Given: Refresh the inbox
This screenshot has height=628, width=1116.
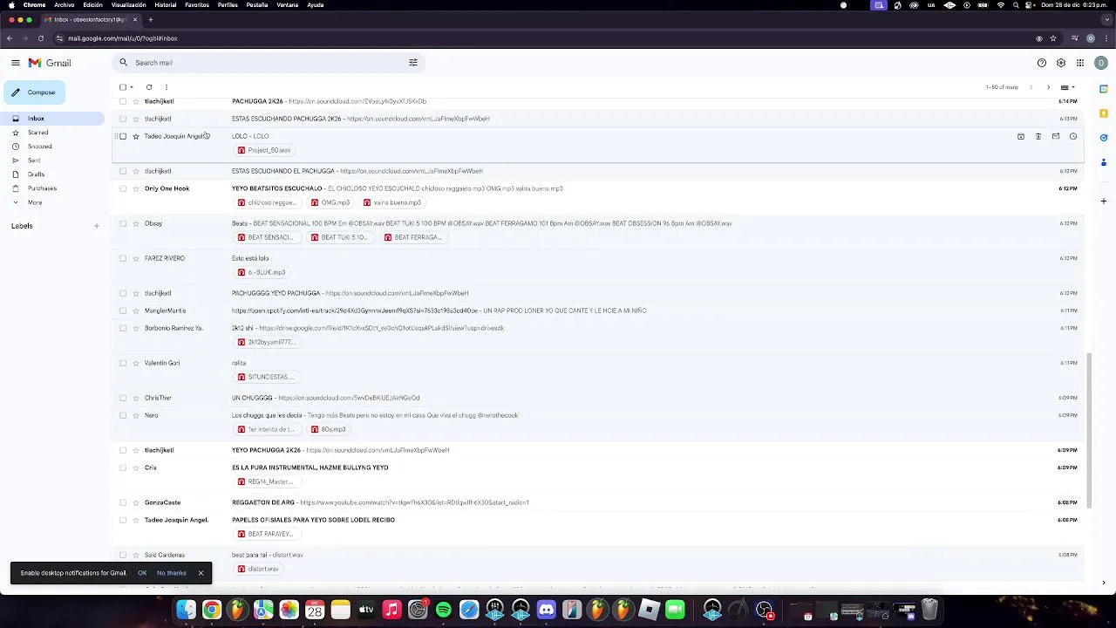Looking at the screenshot, I should [149, 87].
